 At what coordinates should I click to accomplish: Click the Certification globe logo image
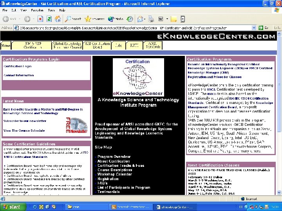138,77
